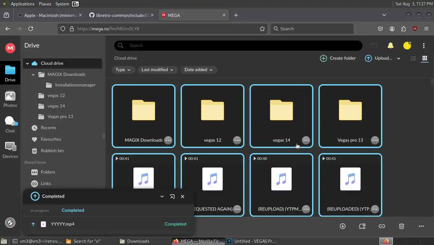Screen dimensions: 434x245
Task: Open the Firefox hamburger menu
Action: tap(426, 29)
